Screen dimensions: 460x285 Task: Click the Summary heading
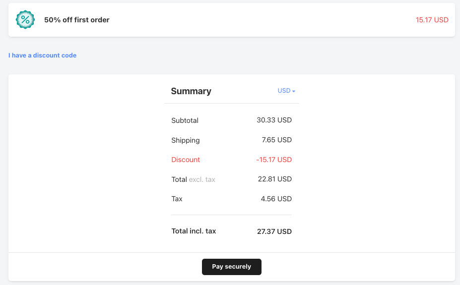coord(191,91)
